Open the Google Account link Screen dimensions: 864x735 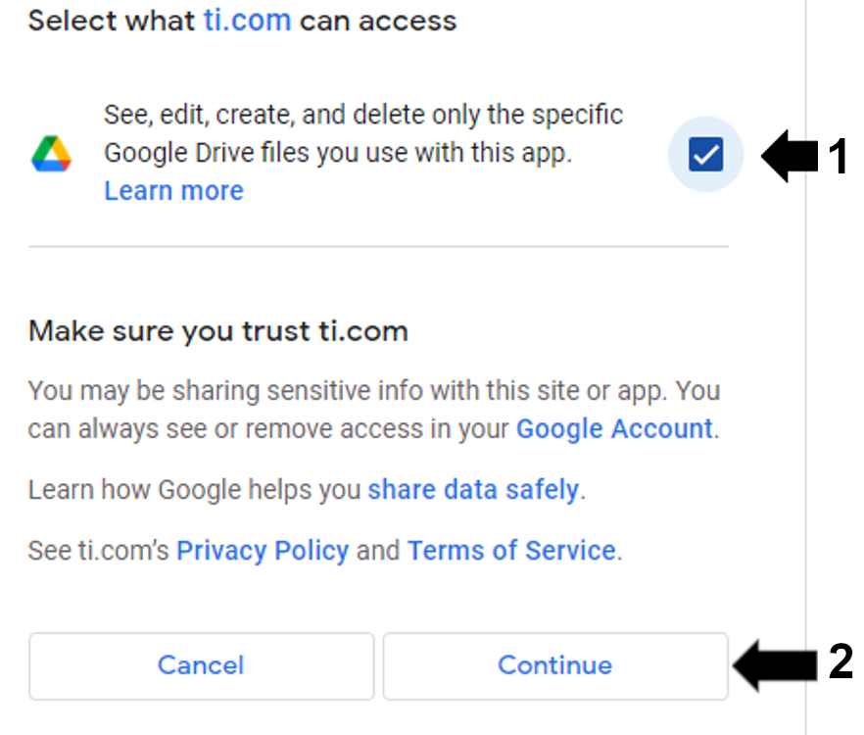click(614, 429)
